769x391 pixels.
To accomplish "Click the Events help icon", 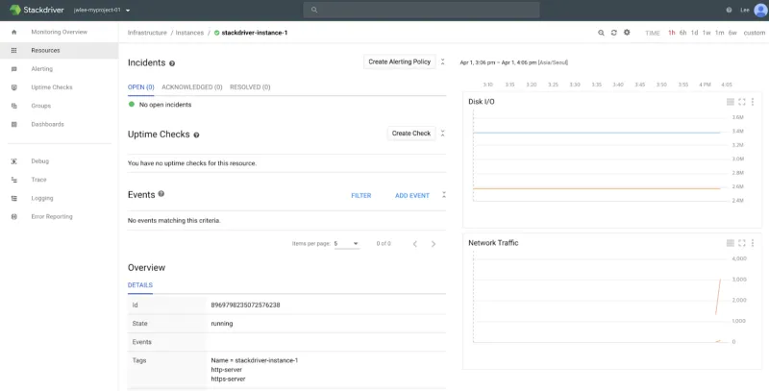I will (x=161, y=194).
